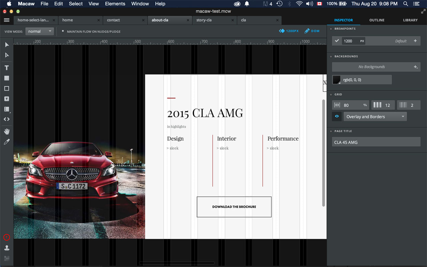Viewport: 427px width, 267px height.
Task: Close the about-cla tab
Action: 188,20
